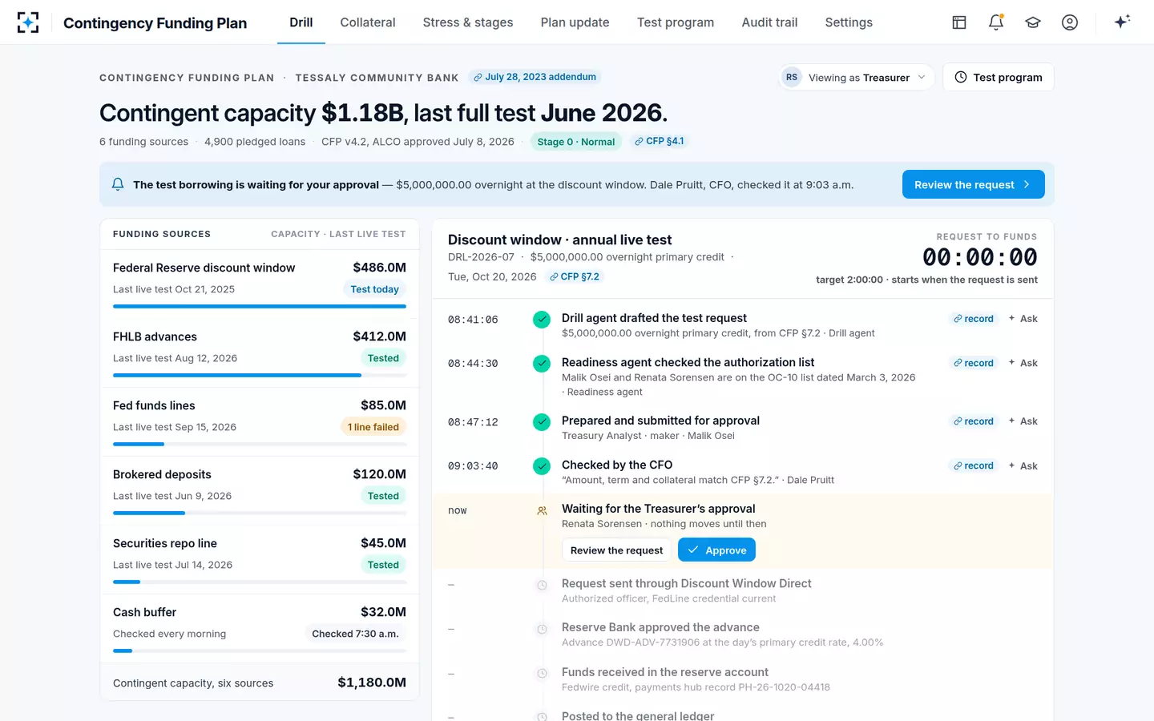Open notifications bell in top bar
This screenshot has height=721, width=1154.
click(996, 22)
